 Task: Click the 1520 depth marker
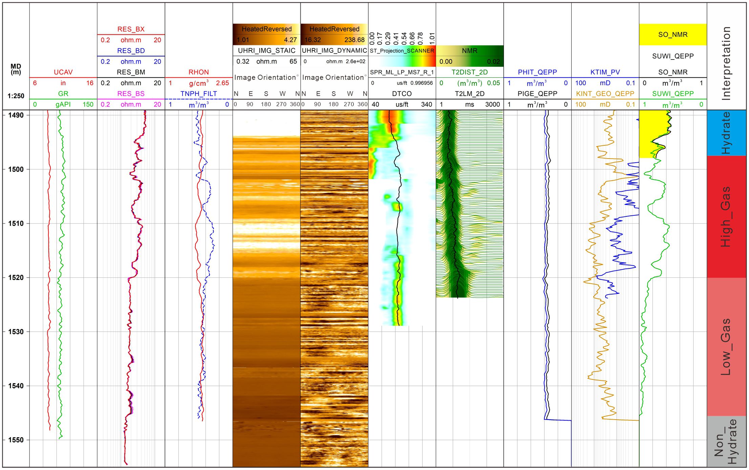coord(16,278)
